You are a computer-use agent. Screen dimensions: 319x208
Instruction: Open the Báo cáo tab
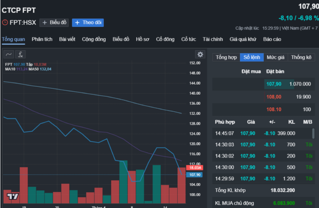[272, 39]
